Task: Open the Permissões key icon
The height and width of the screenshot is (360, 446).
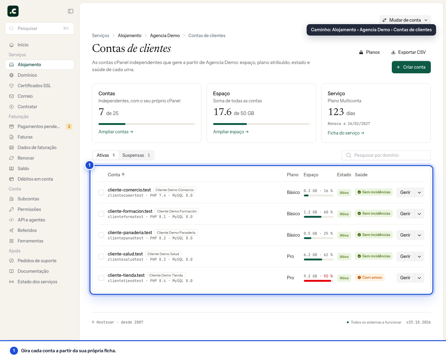Action: 11,209
